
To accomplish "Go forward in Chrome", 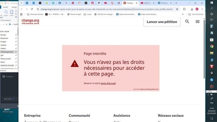I will click(27, 9).
